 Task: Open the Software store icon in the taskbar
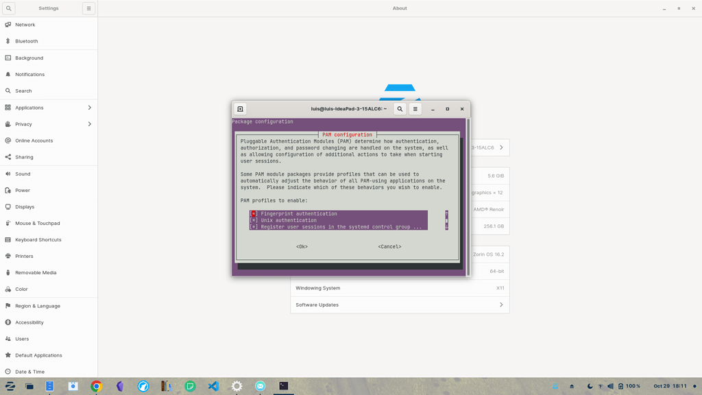73,386
